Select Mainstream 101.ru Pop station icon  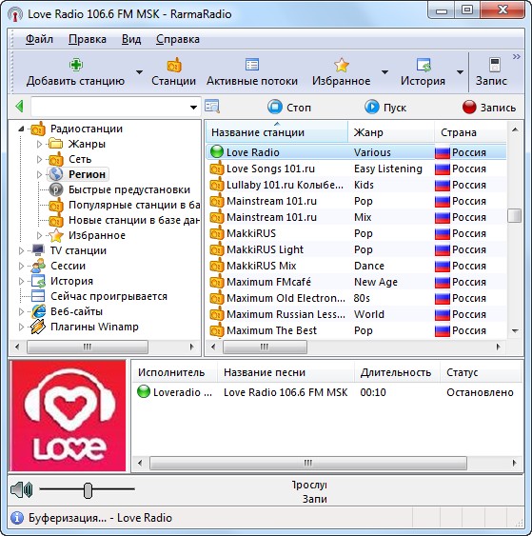(217, 201)
